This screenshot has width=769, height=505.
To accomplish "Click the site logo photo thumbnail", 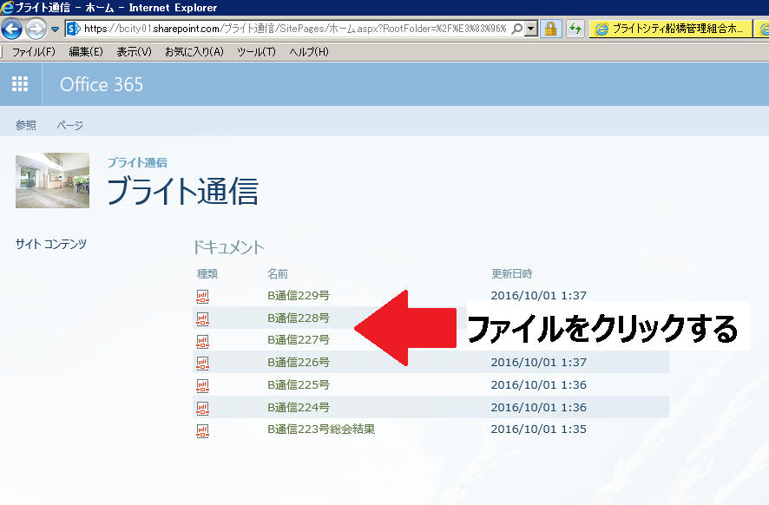I will click(x=52, y=180).
